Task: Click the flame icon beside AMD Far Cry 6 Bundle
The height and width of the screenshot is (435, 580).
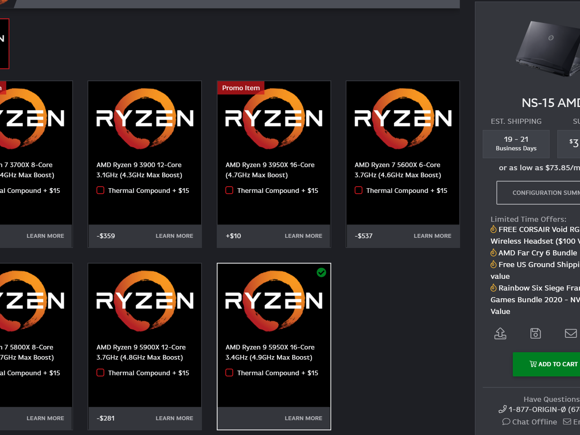Action: tap(493, 253)
